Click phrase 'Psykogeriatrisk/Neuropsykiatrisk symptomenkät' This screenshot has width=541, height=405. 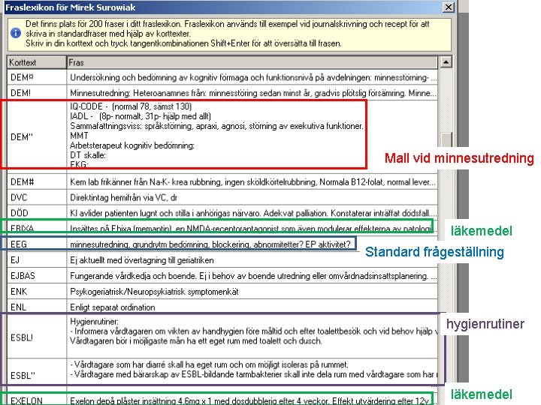252,291
